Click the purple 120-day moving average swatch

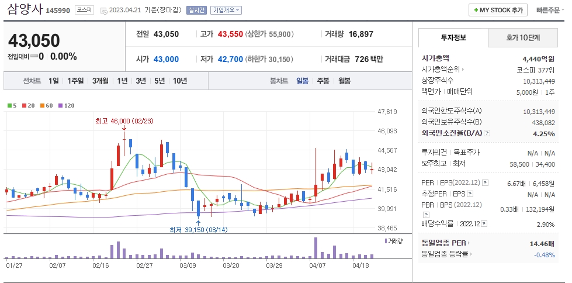tap(60, 106)
